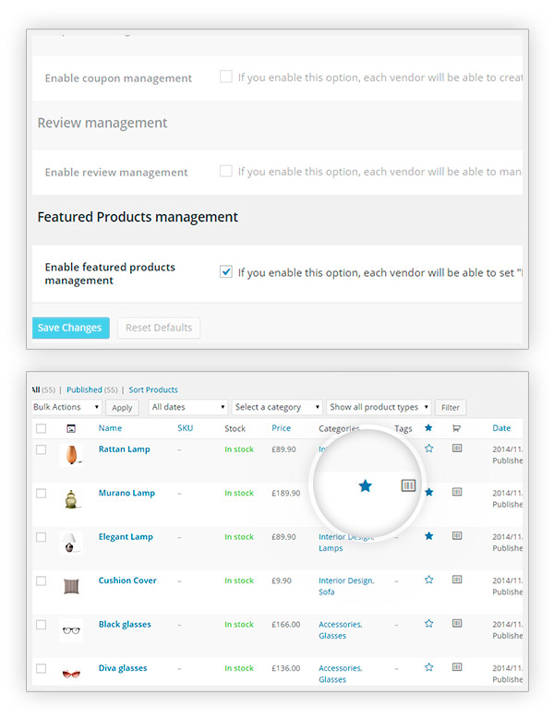Click Interior Design category in Cushion Cover row
Screen dimensions: 554x718
pyautogui.click(x=346, y=580)
